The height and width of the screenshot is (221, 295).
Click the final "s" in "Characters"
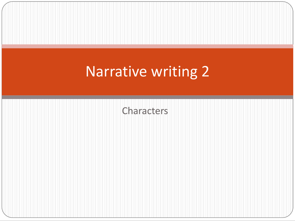[x=166, y=111]
